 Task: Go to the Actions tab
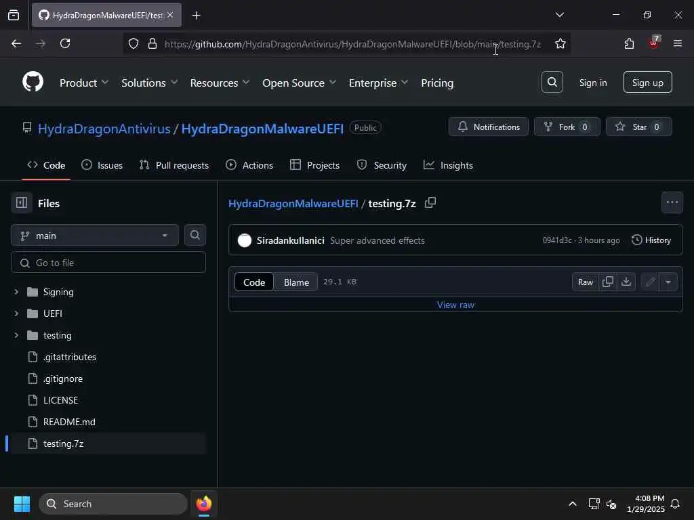[x=249, y=165]
